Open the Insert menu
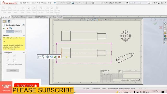167x94 pixels. pyautogui.click(x=34, y=3)
